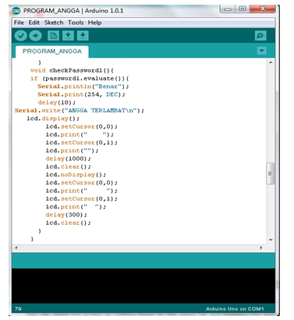
Task: Select the PROGRAM_ANGGA tab
Action: point(52,52)
